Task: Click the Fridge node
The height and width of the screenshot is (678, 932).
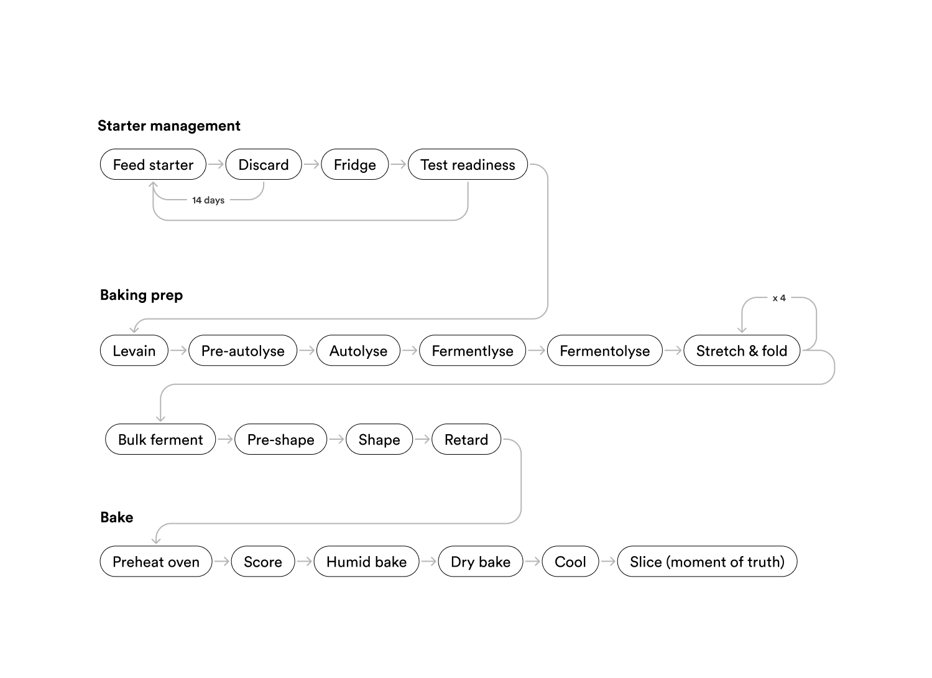Action: tap(354, 165)
